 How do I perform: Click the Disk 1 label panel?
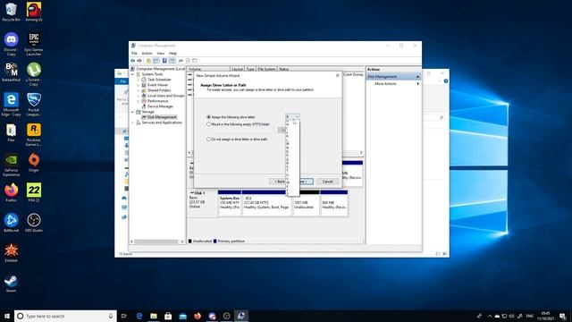click(x=202, y=203)
